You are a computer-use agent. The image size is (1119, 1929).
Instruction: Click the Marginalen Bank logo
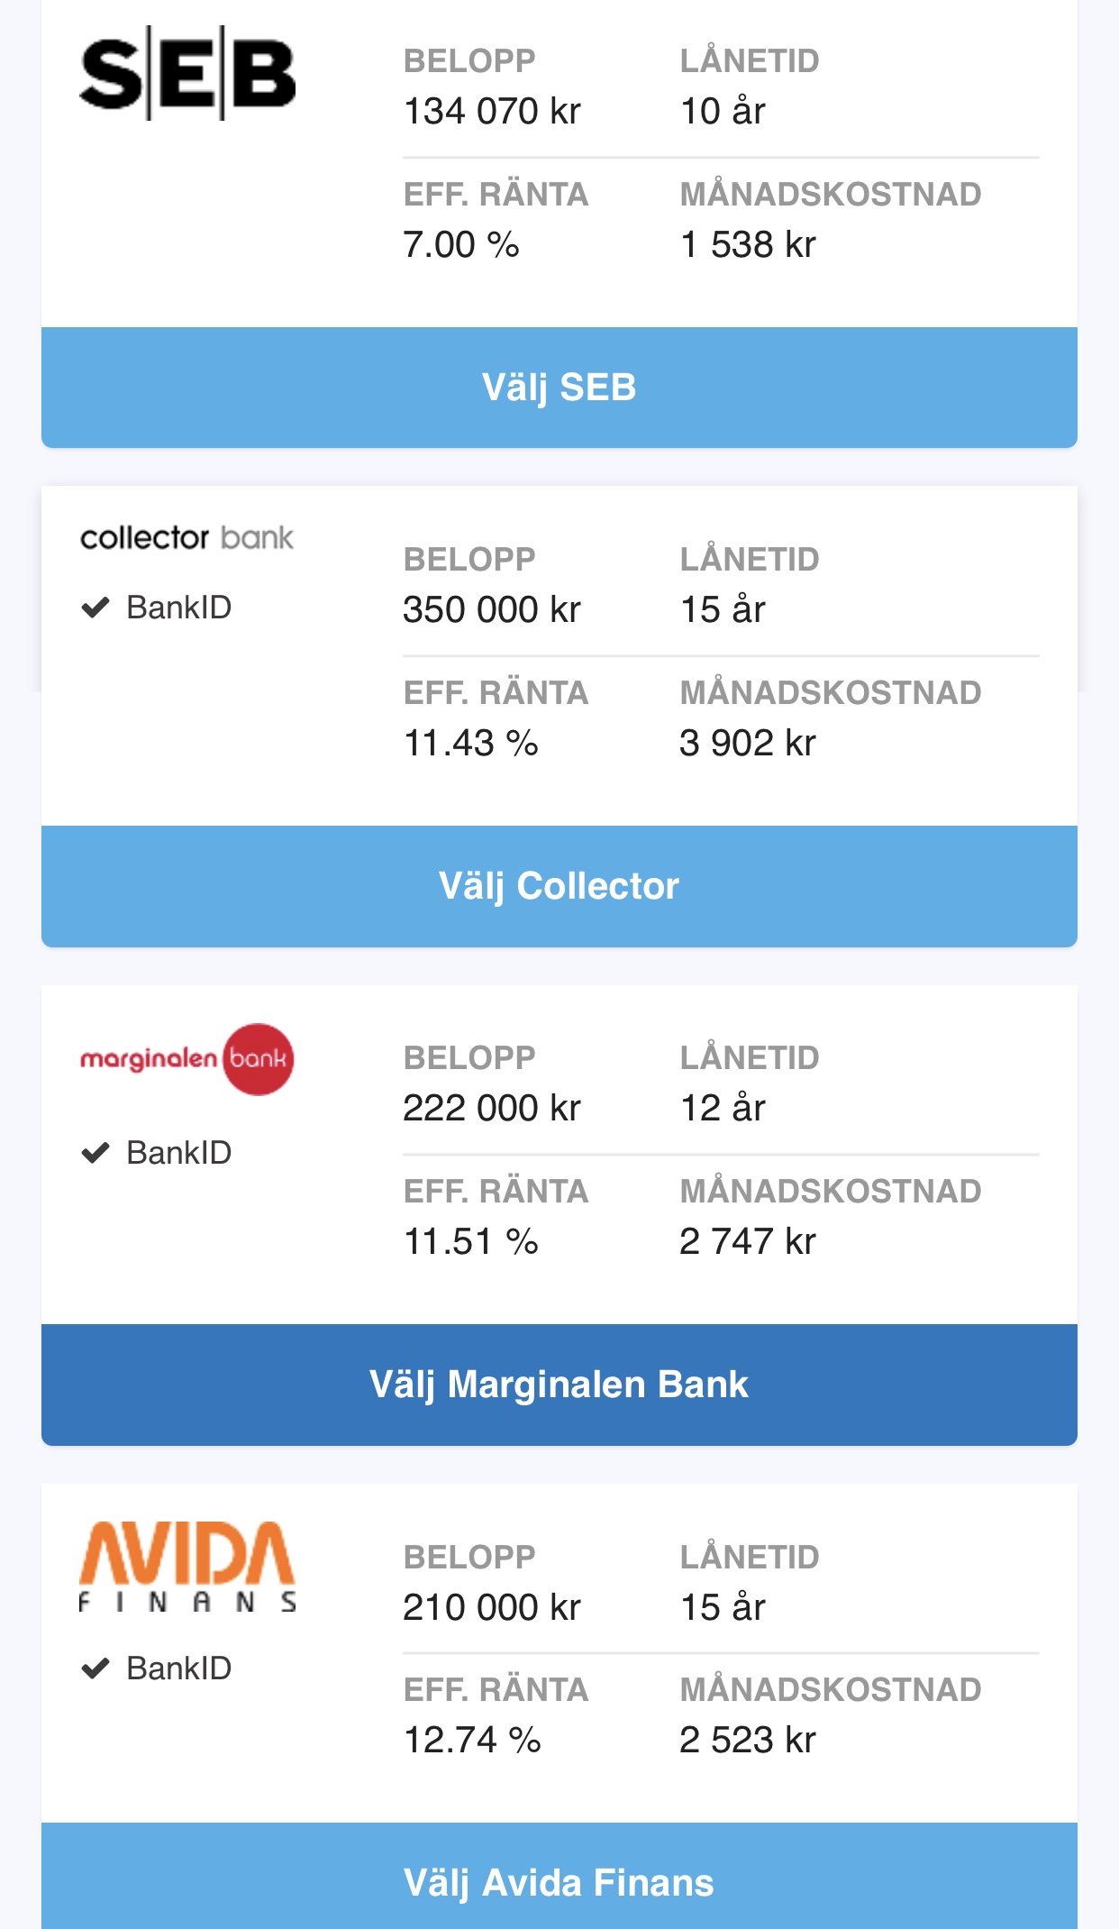(x=186, y=1059)
